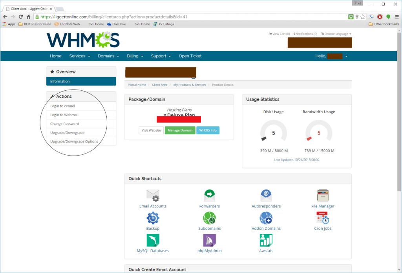Click the browser address bar URL
The image size is (402, 273).
(x=114, y=16)
